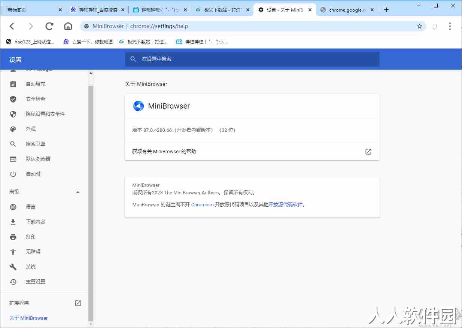This screenshot has height=328, width=462.
Task: Click the privacy and security shield icon
Action: (13, 114)
